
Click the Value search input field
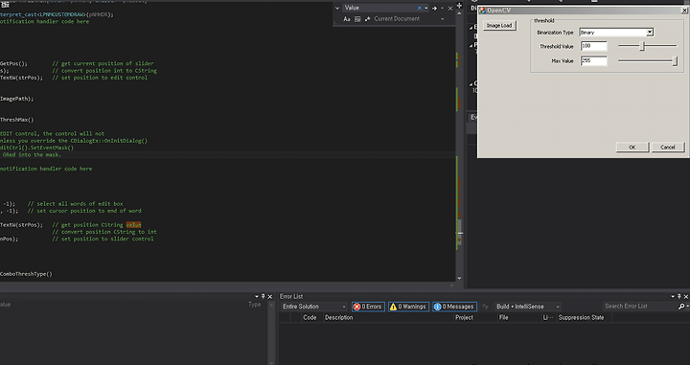pyautogui.click(x=379, y=8)
